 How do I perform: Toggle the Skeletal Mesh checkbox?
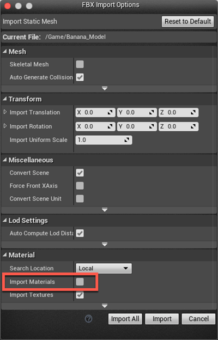[80, 64]
